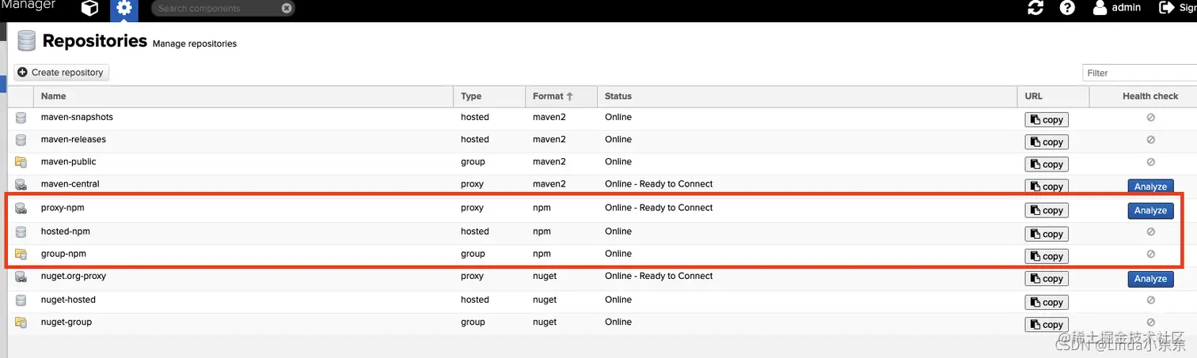Screen dimensions: 1197x358
Task: Click nuget-group health check disabled icon
Action: coord(1150,322)
